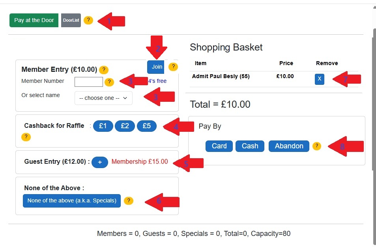Click help icon next to Specials button
This screenshot has height=247, width=376.
tap(128, 201)
